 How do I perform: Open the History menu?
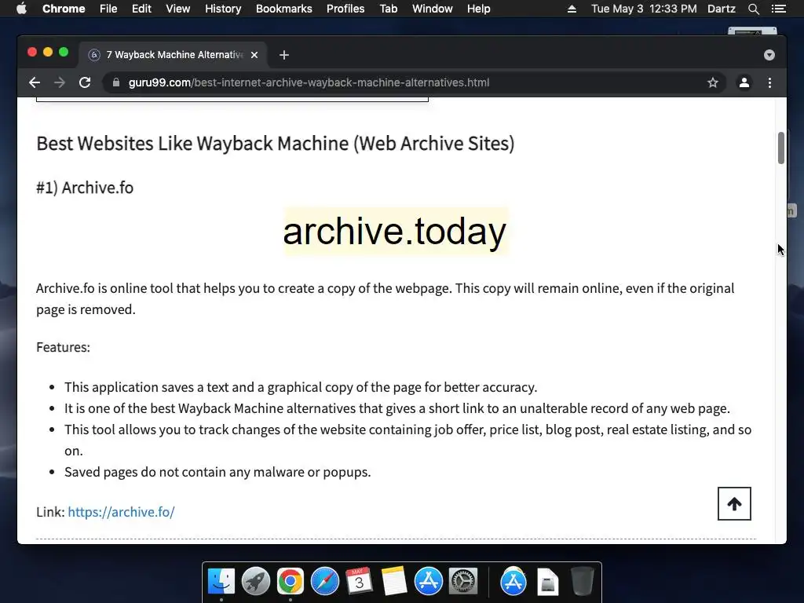(223, 9)
